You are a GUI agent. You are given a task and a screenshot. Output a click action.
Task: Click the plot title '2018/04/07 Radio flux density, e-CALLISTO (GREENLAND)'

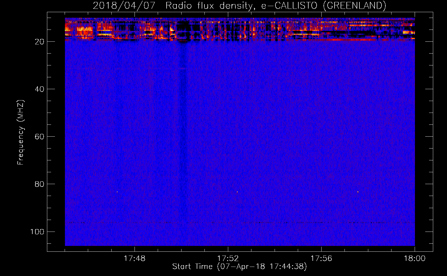[239, 6]
